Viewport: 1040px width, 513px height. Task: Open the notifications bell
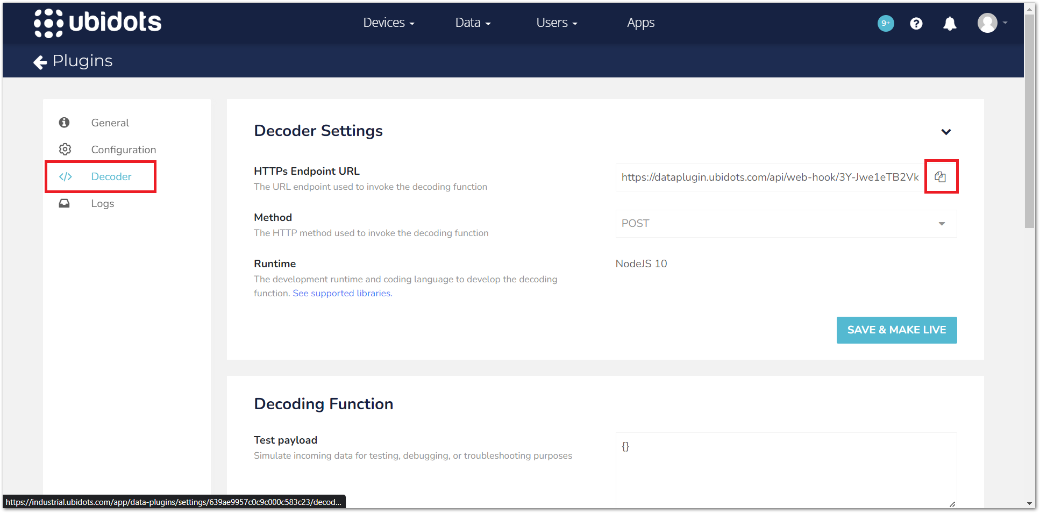coord(950,24)
